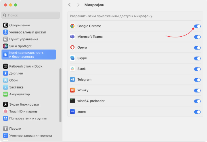Click the Microsoft Teams app icon
This screenshot has height=142, width=207.
click(x=72, y=37)
